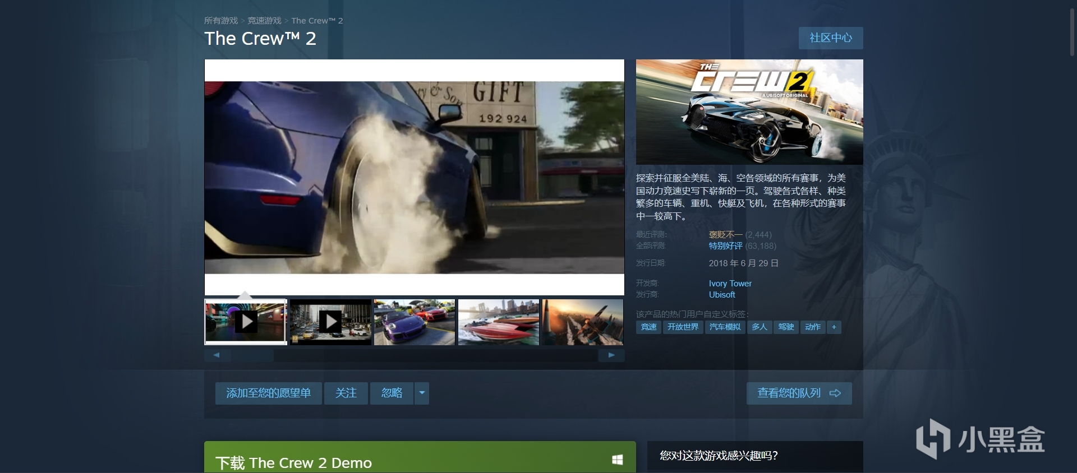Select the purple Porsche screenshot thumbnail
Viewport: 1077px width, 473px height.
415,322
